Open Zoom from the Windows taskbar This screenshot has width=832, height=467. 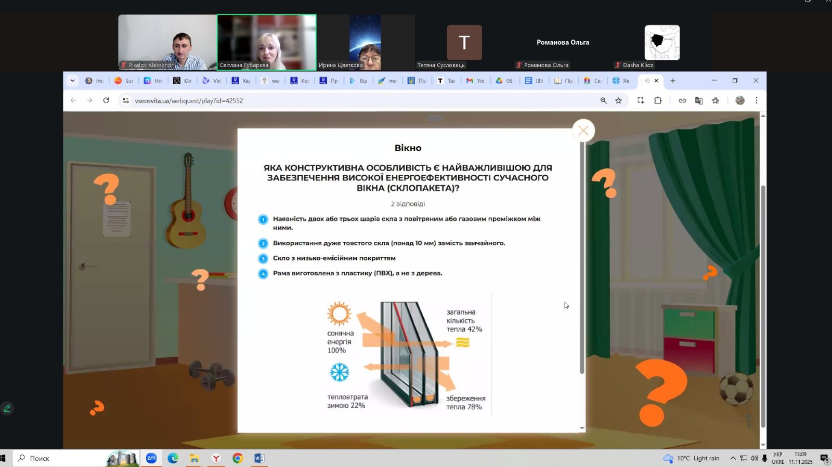[151, 458]
